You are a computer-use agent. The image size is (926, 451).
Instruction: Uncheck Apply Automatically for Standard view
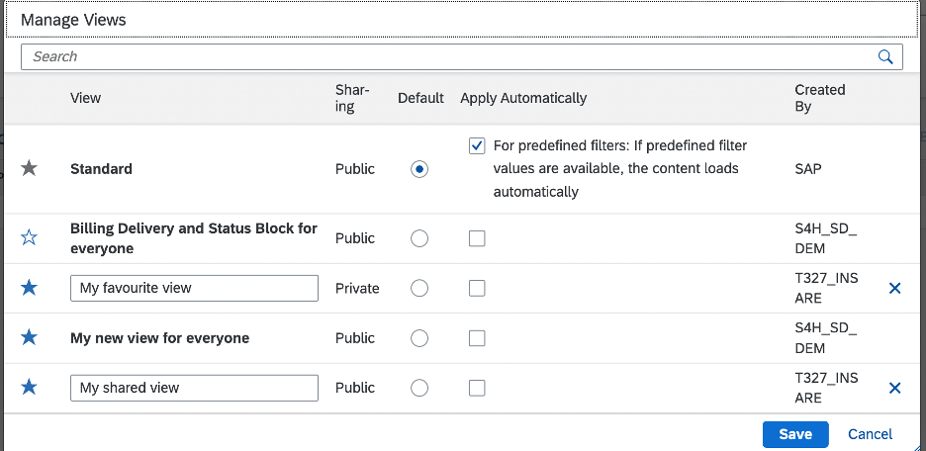point(477,145)
